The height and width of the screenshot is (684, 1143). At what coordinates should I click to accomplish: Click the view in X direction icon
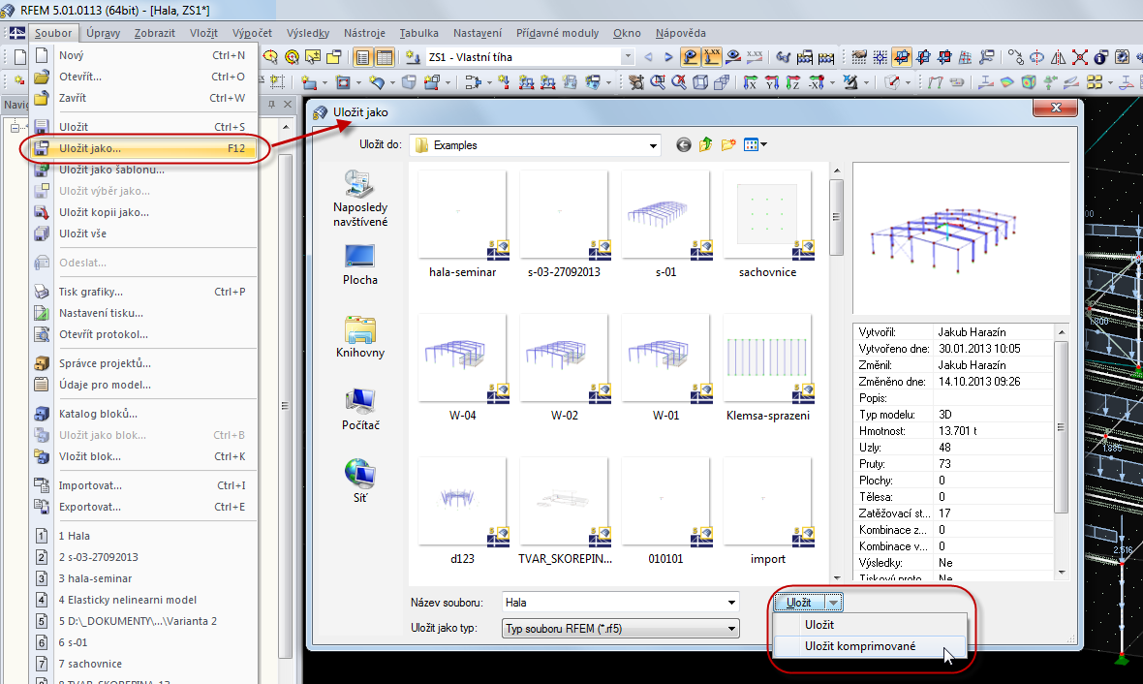tap(750, 82)
